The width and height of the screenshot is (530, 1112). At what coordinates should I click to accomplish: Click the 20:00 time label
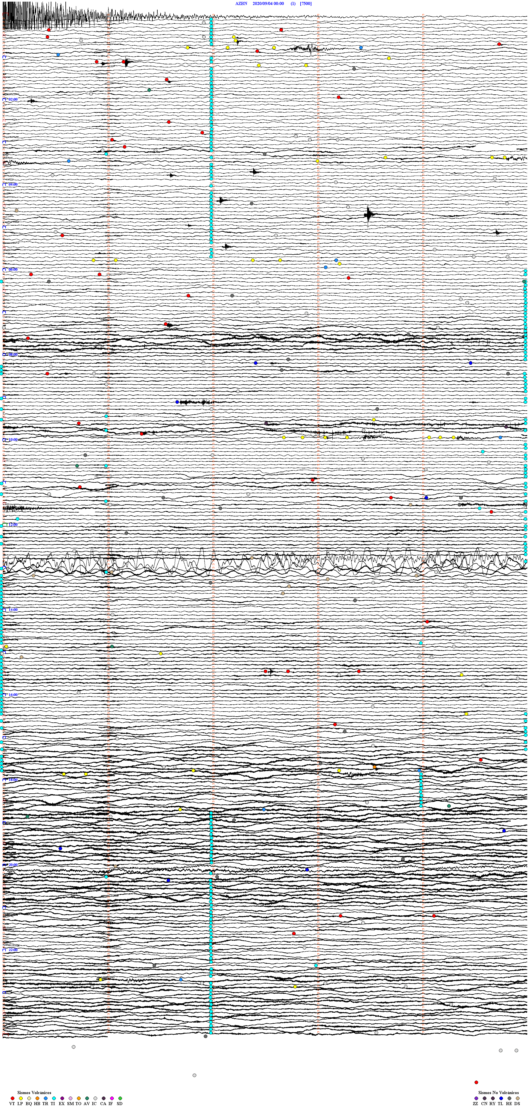point(13,865)
